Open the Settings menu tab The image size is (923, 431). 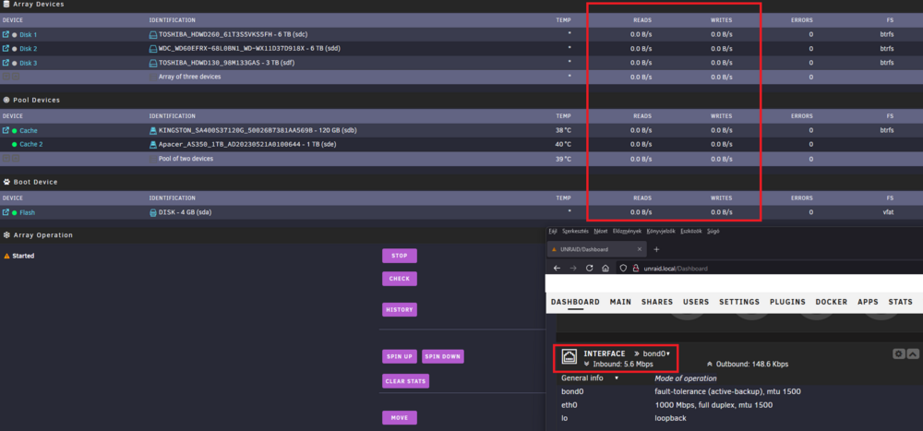click(739, 302)
